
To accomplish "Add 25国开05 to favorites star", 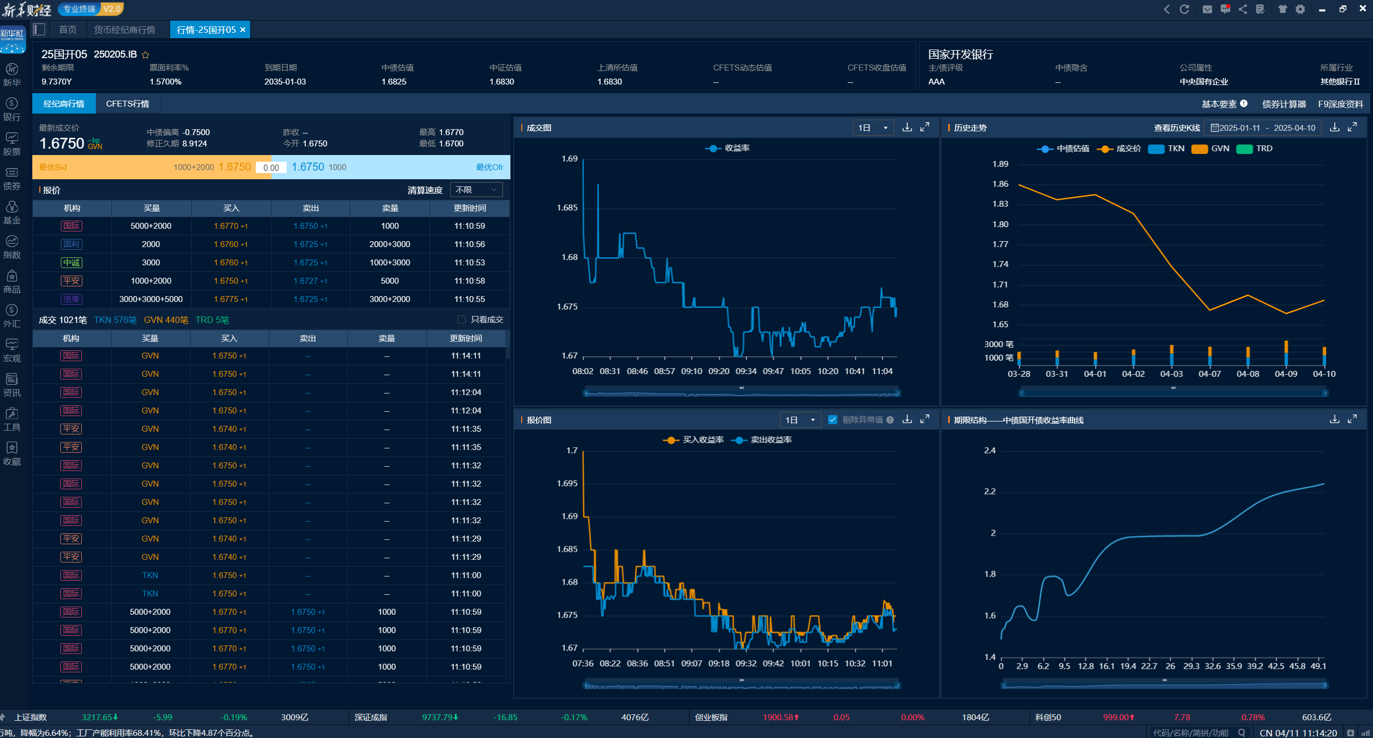I will pyautogui.click(x=145, y=55).
